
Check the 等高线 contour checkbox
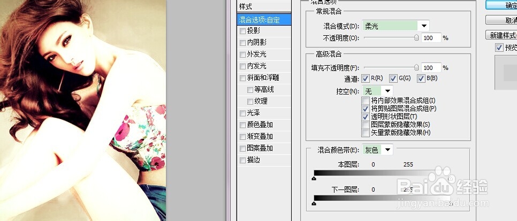(250, 90)
